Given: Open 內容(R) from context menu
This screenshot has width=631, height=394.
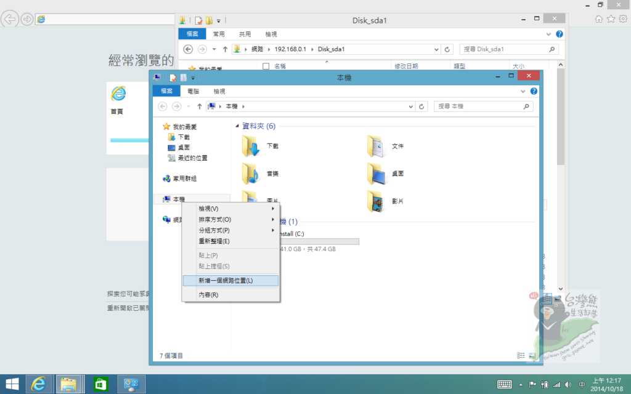Looking at the screenshot, I should (x=230, y=295).
